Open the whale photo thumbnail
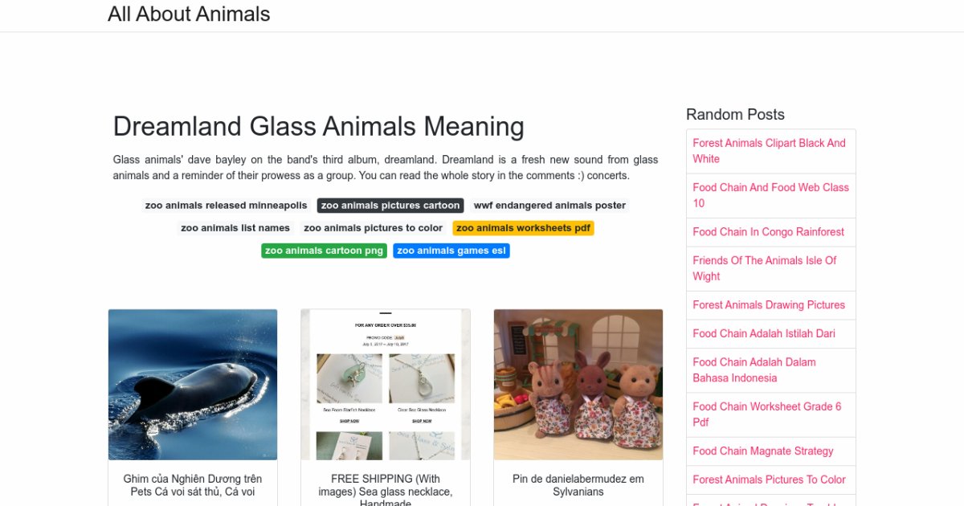Image resolution: width=964 pixels, height=506 pixels. tap(193, 384)
